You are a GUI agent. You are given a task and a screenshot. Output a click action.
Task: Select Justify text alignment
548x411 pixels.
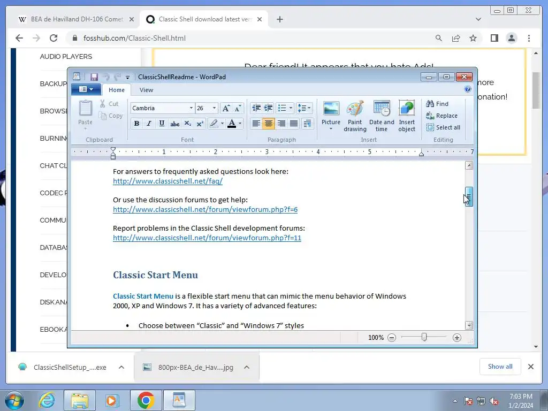(294, 124)
